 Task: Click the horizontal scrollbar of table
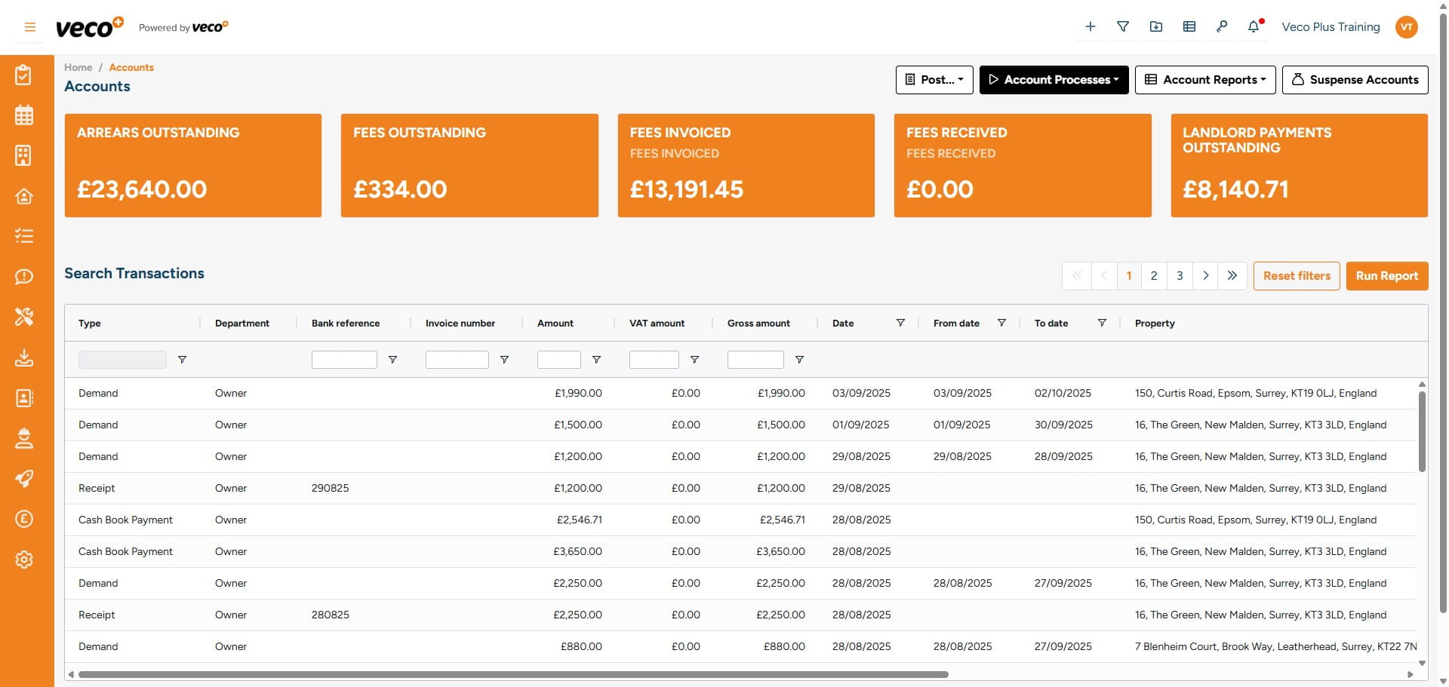[x=513, y=674]
